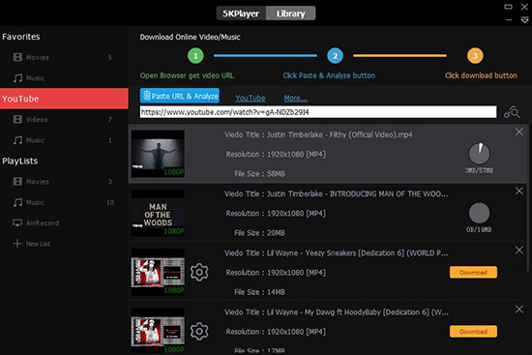532x355 pixels.
Task: Click the music note icon beside YouTube Music
Action: coord(17,140)
